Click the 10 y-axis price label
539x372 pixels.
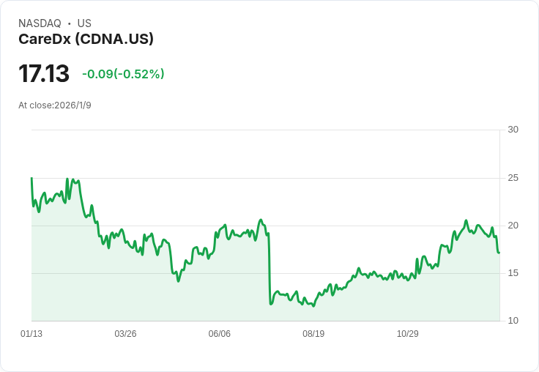tap(513, 321)
